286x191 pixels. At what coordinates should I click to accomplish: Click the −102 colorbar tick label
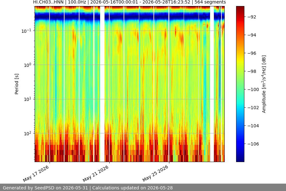coord(253,108)
